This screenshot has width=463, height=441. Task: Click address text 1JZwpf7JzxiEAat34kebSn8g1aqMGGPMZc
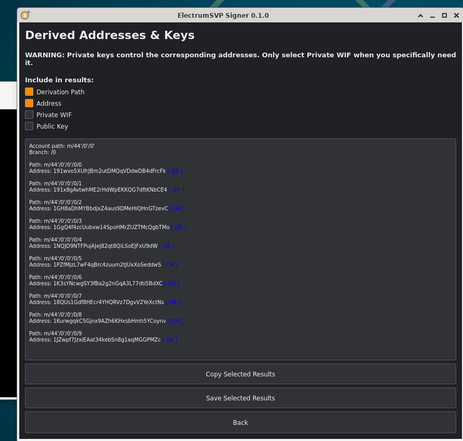click(107, 340)
